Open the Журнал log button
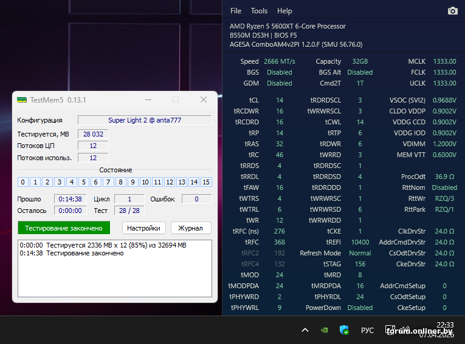 coord(191,228)
